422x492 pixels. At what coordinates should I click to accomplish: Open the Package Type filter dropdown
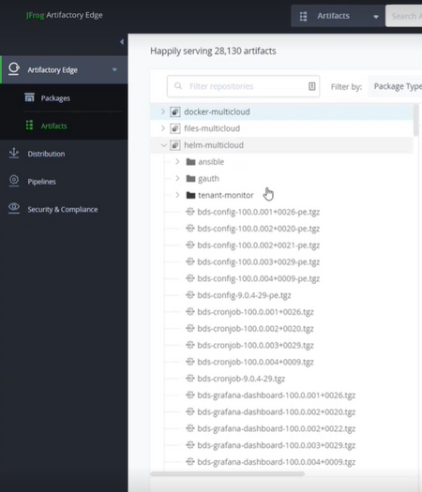396,86
